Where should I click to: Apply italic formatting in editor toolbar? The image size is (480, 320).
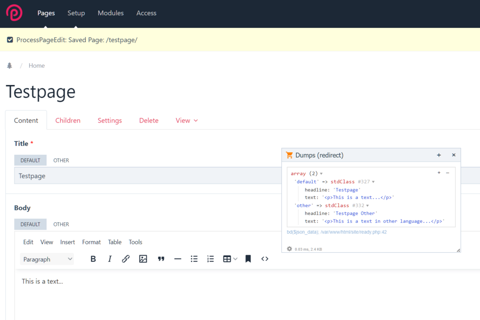109,259
